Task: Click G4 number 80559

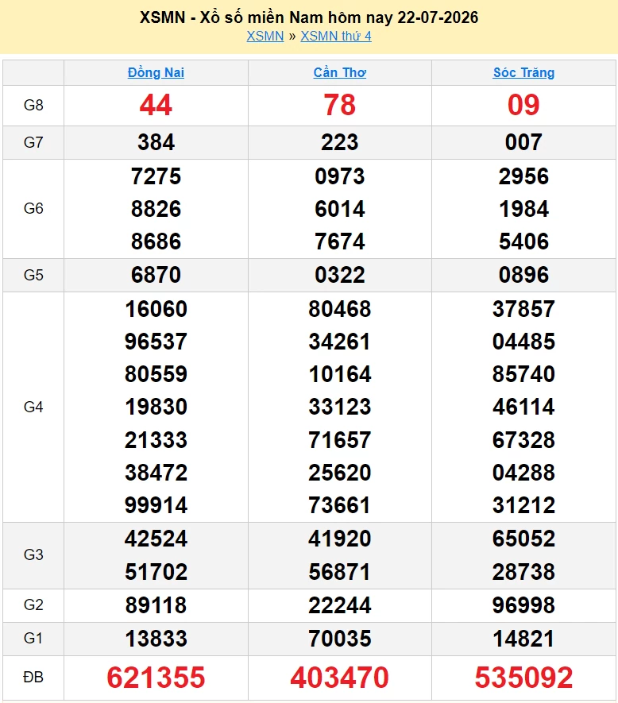Action: click(x=156, y=374)
